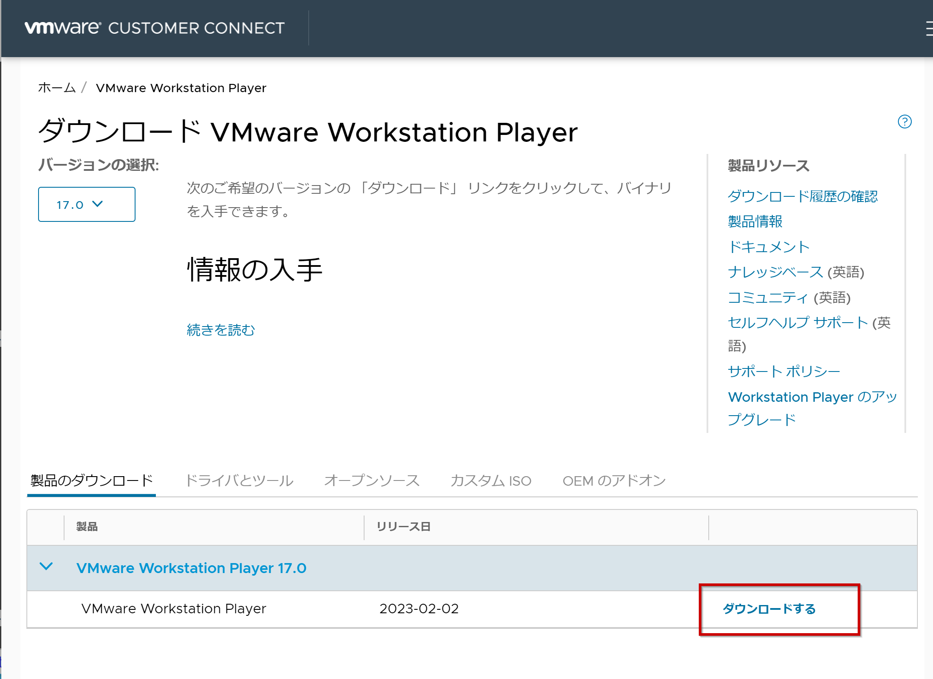This screenshot has width=933, height=679.
Task: Open サポート ポリシー link
Action: tap(784, 371)
